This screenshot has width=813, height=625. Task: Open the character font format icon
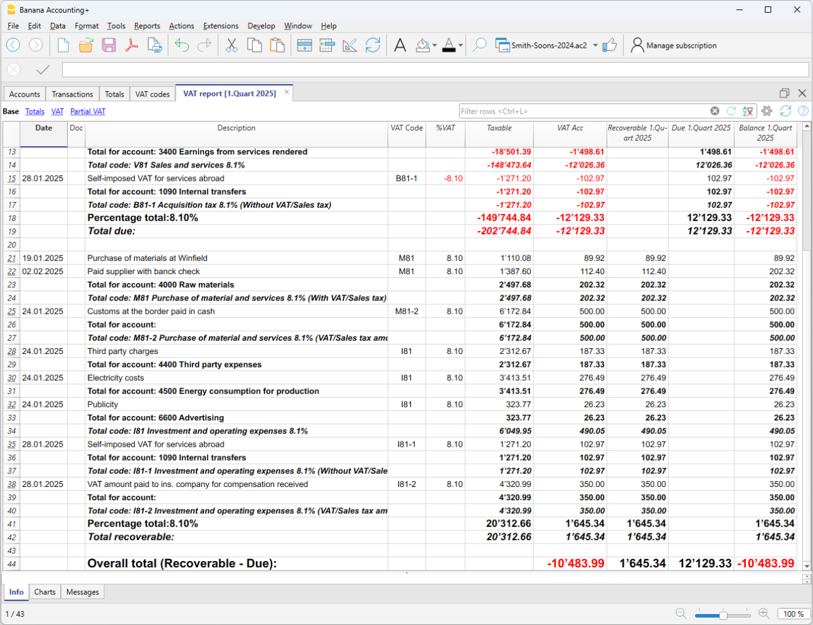(x=400, y=45)
